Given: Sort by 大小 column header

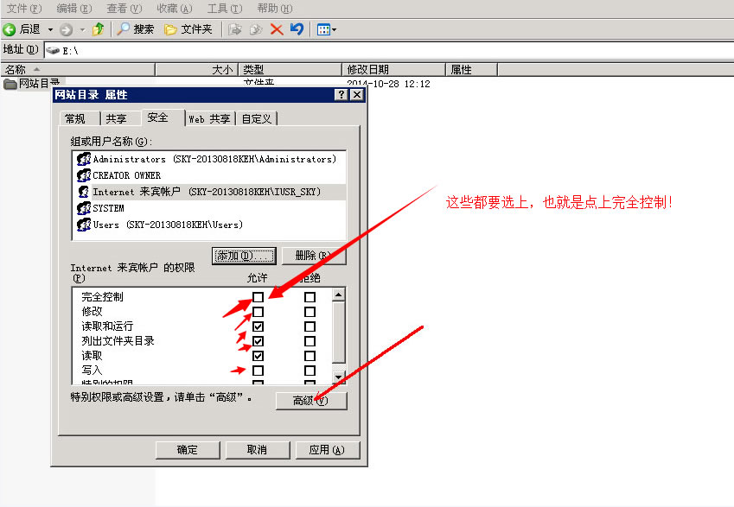Looking at the screenshot, I should point(197,70).
